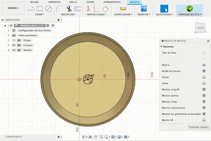Select the Line sketch tool
211x141 pixels.
pyautogui.click(x=31, y=9)
